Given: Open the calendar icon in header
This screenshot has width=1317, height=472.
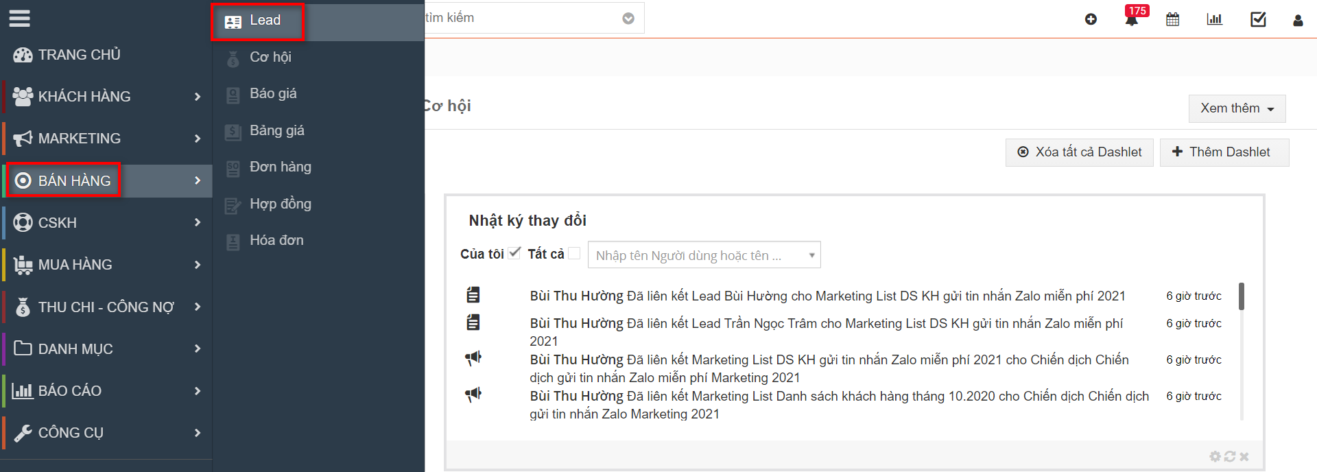Looking at the screenshot, I should [1173, 20].
